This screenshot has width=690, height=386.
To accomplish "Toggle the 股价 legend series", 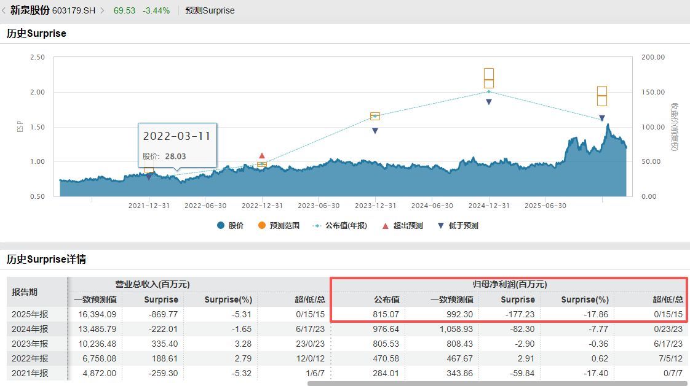I will point(231,226).
